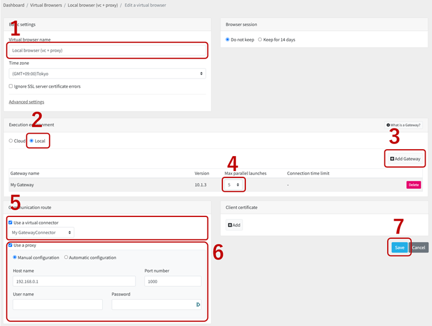The image size is (432, 326).
Task: Click the What is a Gateway? button
Action: [x=403, y=125]
